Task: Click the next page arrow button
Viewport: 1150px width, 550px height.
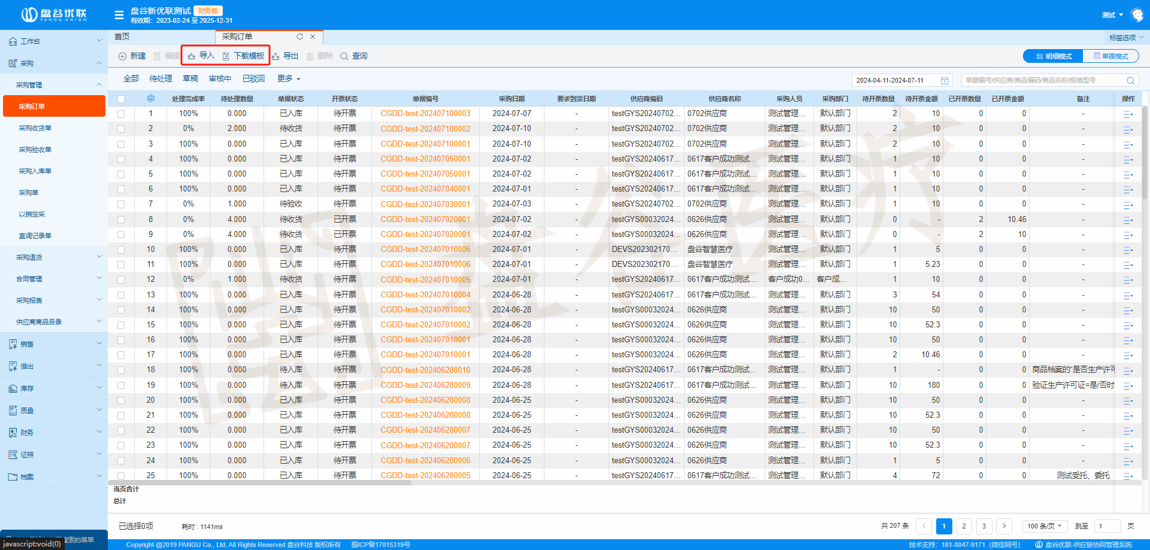Action: [1004, 526]
